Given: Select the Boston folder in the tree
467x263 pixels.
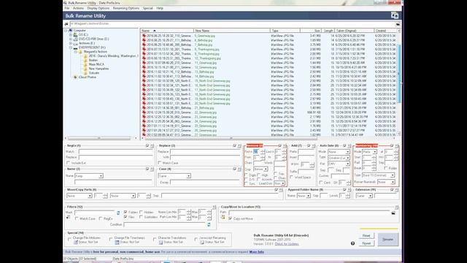Looking at the screenshot, I should pyautogui.click(x=93, y=60).
